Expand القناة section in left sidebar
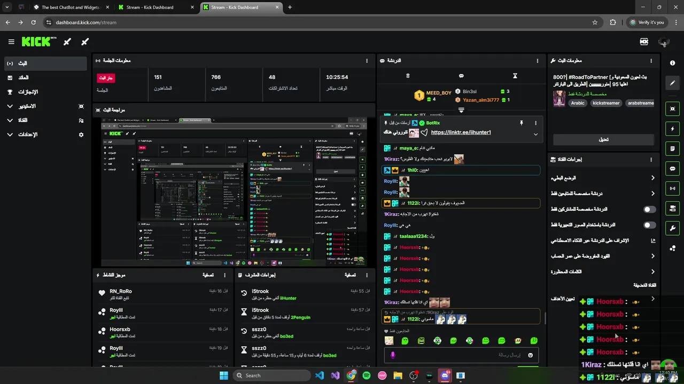 pos(10,121)
